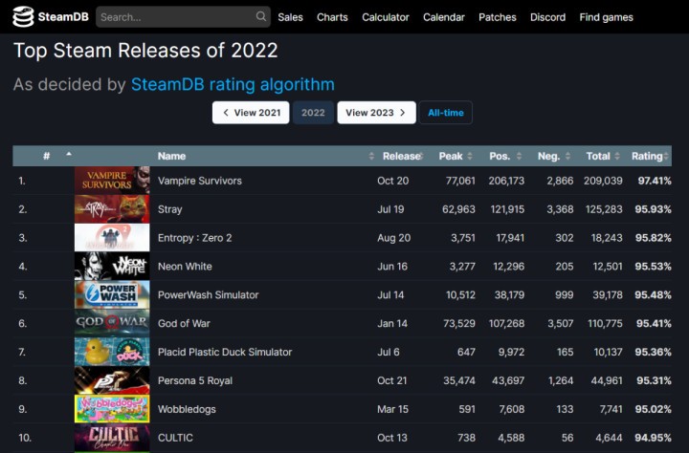This screenshot has height=453, width=689.
Task: Open the PowerWash Simulator name link
Action: [209, 295]
